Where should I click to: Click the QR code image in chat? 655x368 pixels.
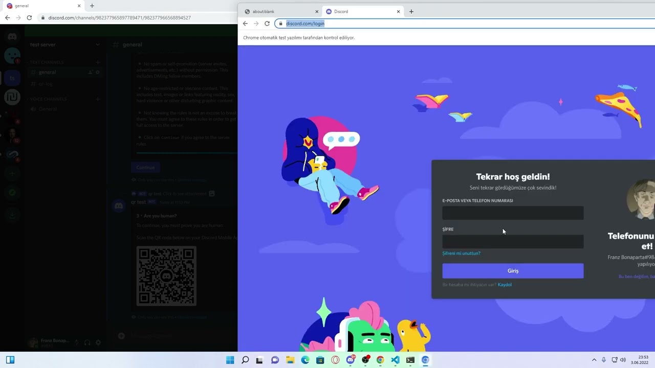click(x=166, y=276)
